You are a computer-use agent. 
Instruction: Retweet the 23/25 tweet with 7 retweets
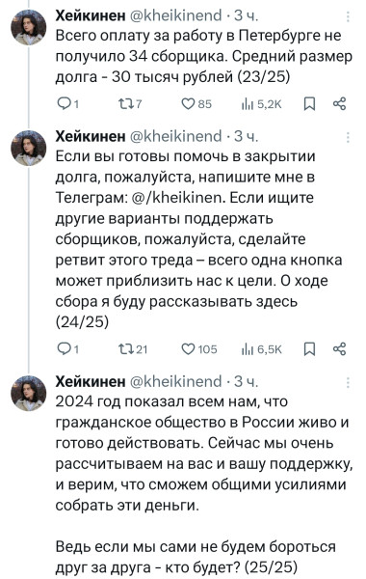tap(130, 104)
